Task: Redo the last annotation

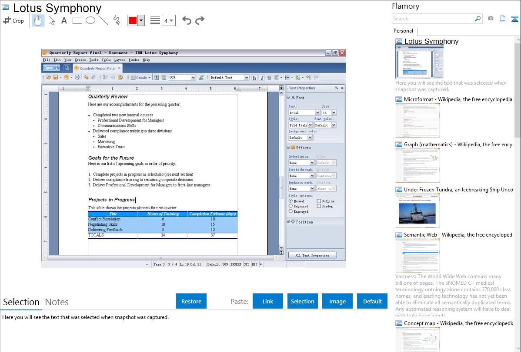Action: pos(200,20)
